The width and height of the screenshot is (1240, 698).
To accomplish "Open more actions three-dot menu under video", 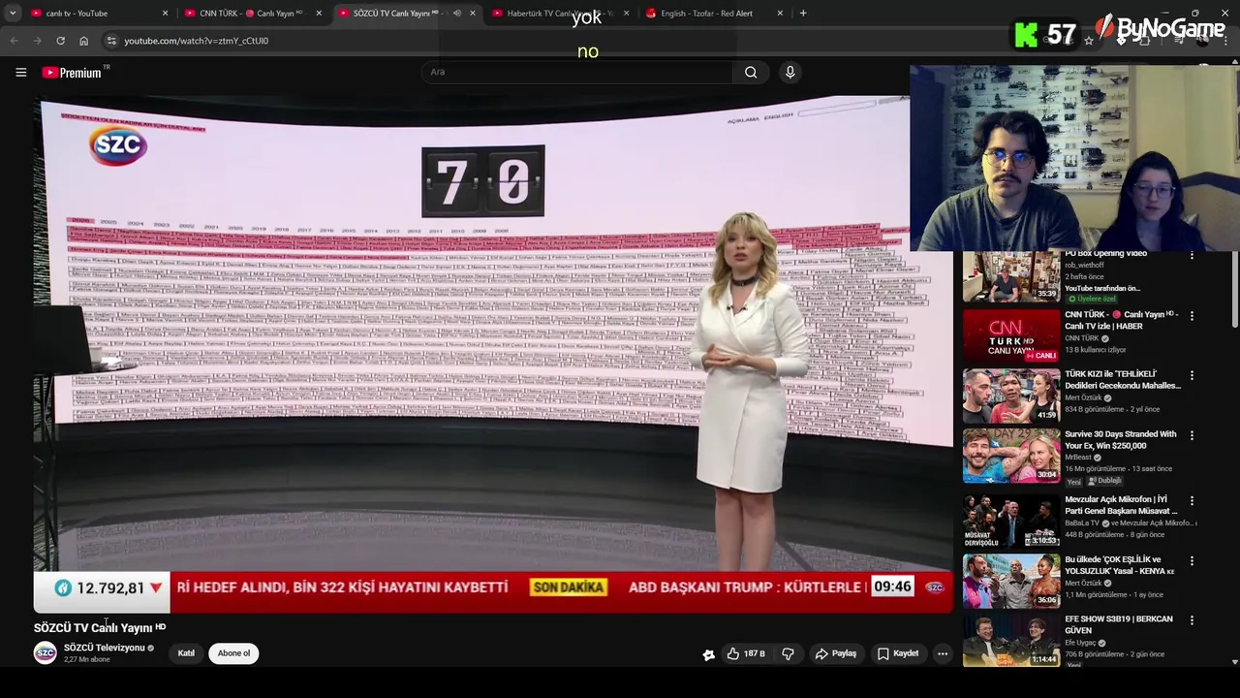I will [x=943, y=654].
